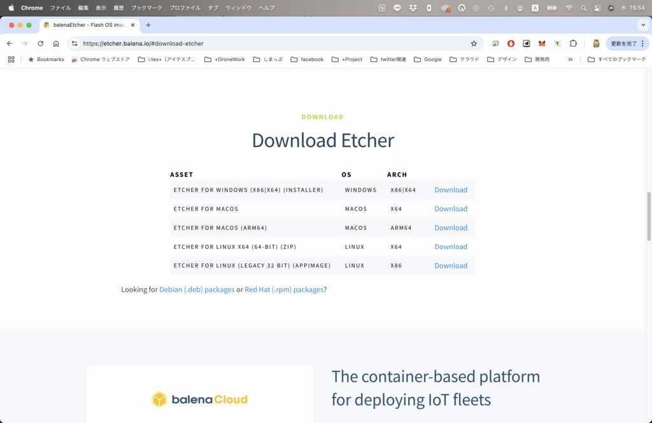652x423 pixels.
Task: Click the Y extension icon
Action: point(558,43)
